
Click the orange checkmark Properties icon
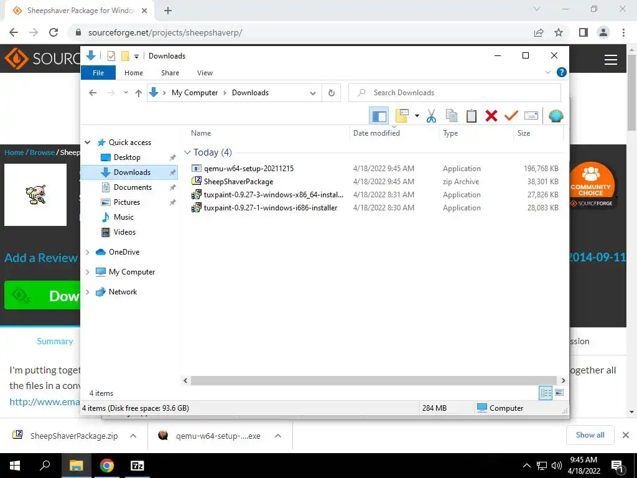[511, 116]
